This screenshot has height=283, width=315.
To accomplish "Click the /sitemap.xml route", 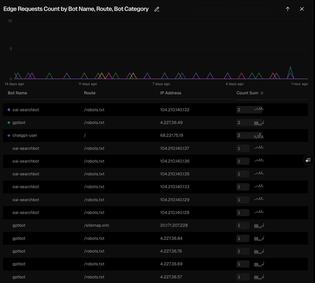I will (x=96, y=226).
